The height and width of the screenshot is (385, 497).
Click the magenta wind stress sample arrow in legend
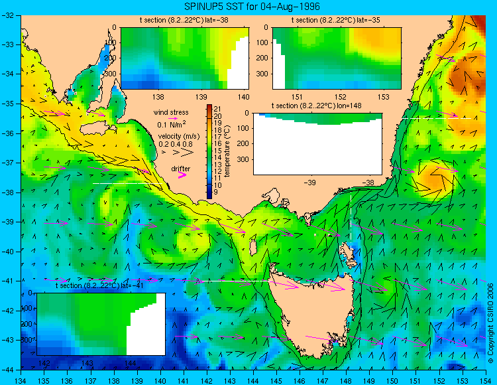point(172,118)
